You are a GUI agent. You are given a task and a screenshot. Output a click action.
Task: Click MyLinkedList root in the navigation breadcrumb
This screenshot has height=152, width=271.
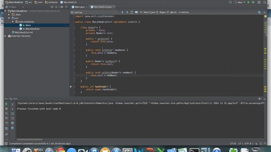(14, 2)
